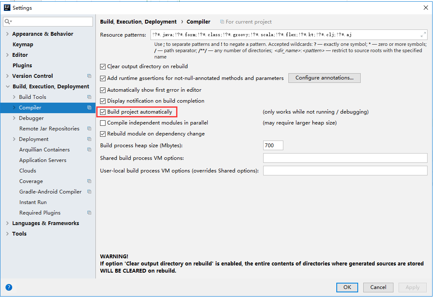Viewport: 433px width, 297px height.
Task: Toggle Automatically show first error in editor
Action: 103,90
